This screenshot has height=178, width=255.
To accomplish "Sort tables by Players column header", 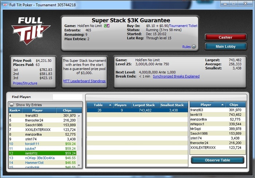I will 122,105.
